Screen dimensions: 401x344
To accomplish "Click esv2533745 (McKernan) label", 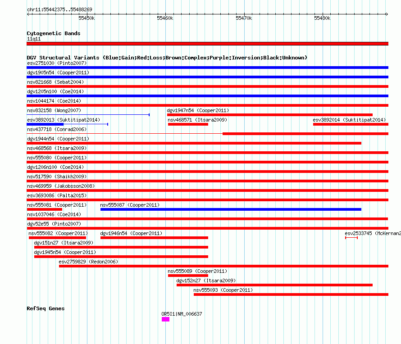I will pos(373,233).
